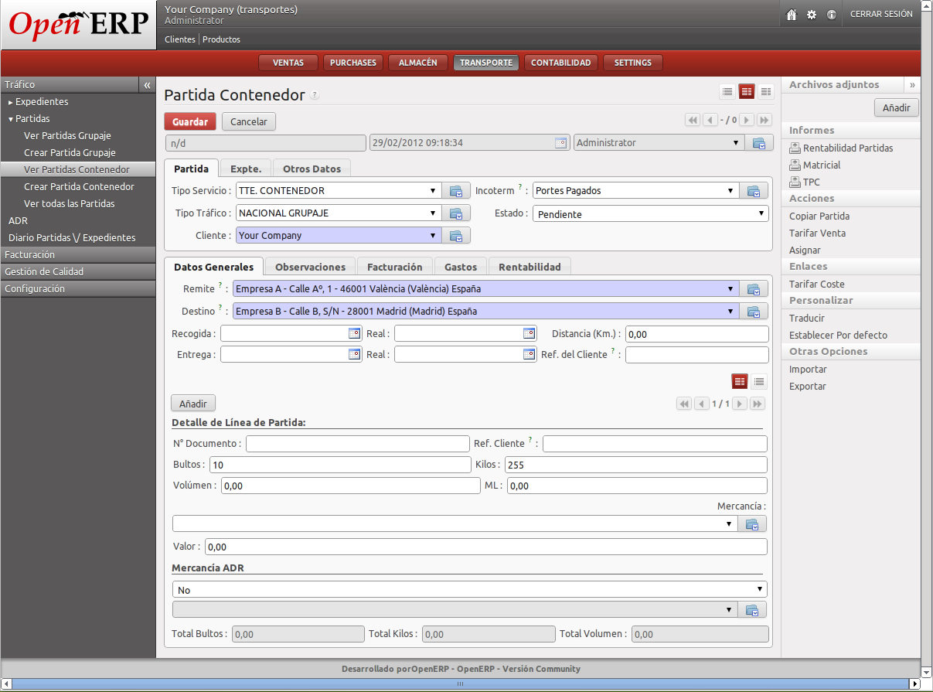Open calendar for Real beside Recogida
933x692 pixels.
[x=529, y=333]
